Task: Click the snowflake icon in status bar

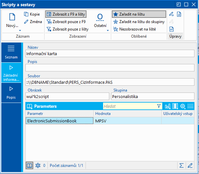Action: point(38,165)
